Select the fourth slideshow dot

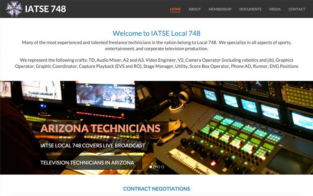point(163,167)
